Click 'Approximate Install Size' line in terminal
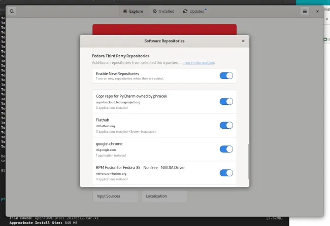330x226 pixels. [43, 222]
